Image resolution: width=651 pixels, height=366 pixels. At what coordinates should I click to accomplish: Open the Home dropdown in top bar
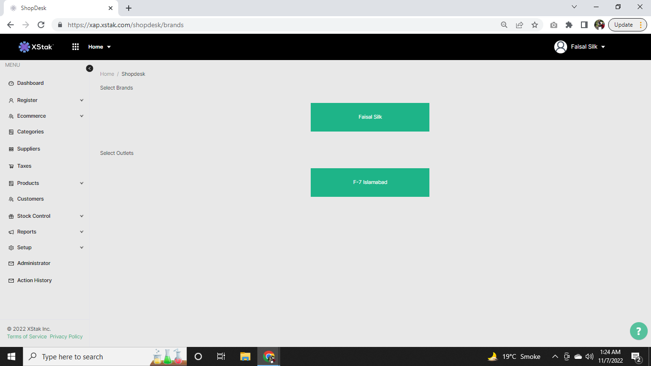pos(99,47)
